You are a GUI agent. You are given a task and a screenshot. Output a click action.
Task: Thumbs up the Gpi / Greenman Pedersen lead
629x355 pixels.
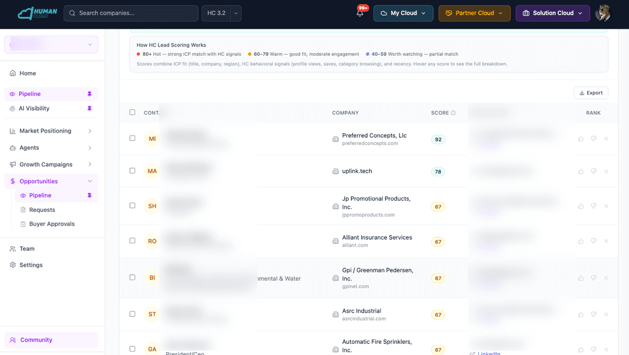[581, 278]
